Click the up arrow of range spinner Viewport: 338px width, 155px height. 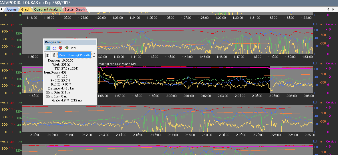click(94, 54)
